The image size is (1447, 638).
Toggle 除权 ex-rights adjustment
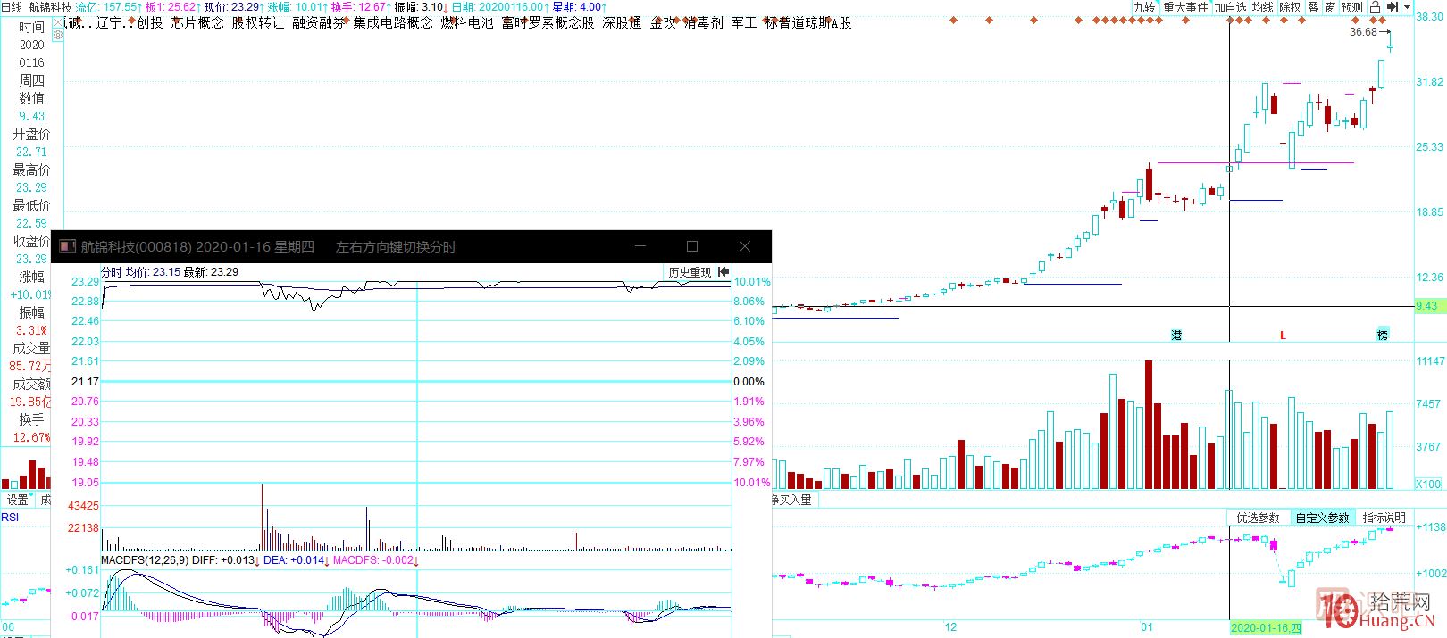pyautogui.click(x=1290, y=7)
